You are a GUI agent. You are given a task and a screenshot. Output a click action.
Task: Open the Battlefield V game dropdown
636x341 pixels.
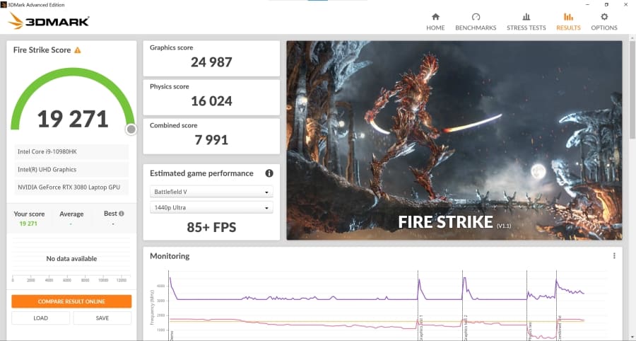(211, 192)
